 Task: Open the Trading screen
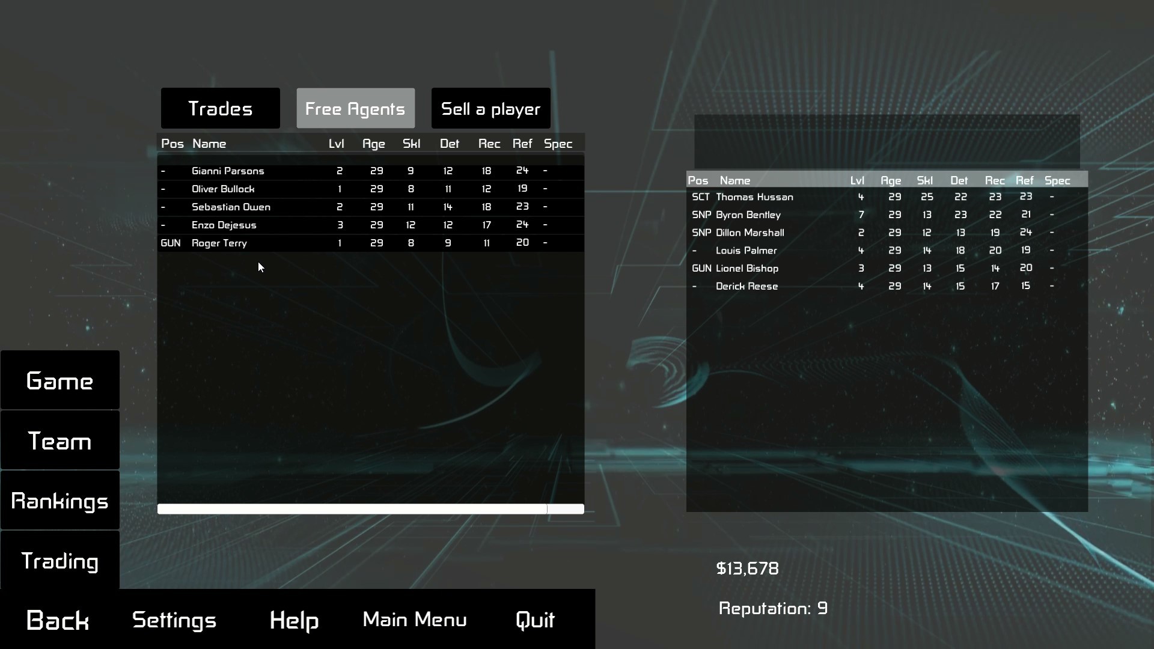(x=60, y=561)
